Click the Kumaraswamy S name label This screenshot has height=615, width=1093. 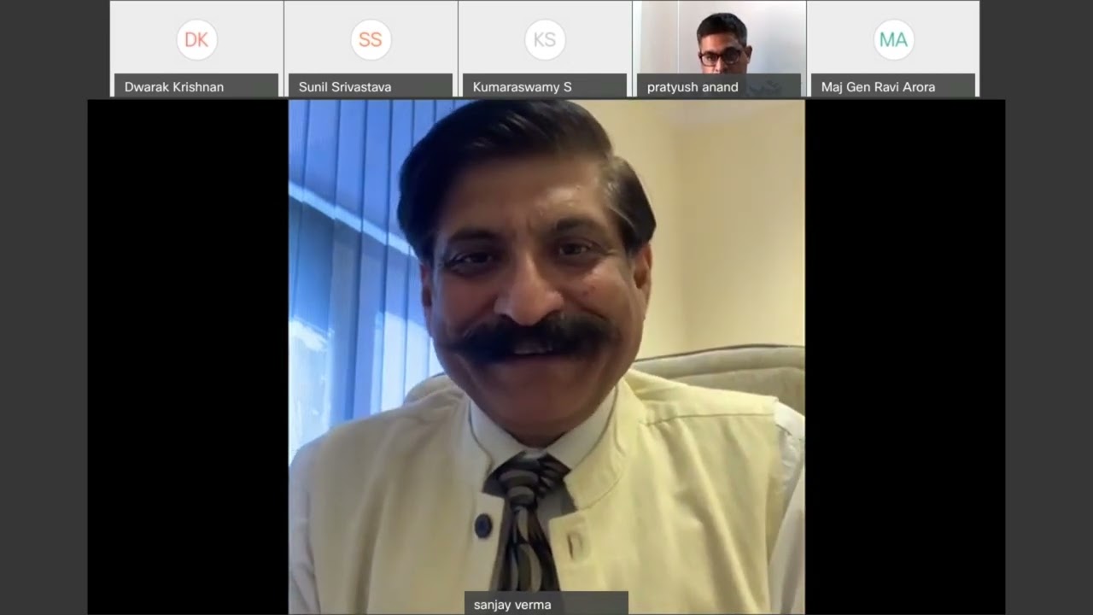coord(545,86)
